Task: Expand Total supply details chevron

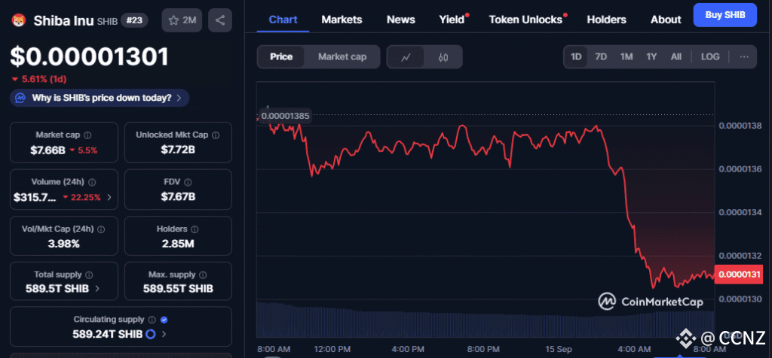Action: (97, 289)
